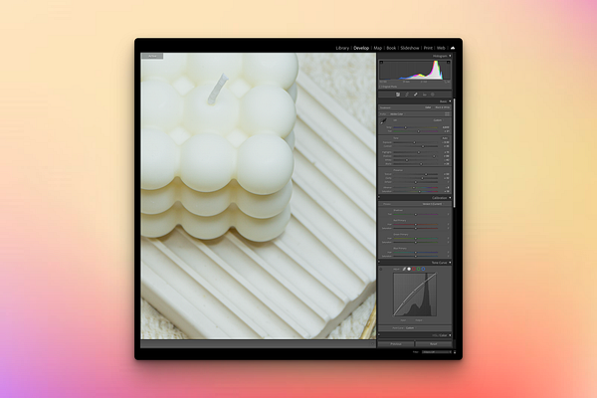597x398 pixels.
Task: Select the Edit tool in tool strip
Action: 398,95
